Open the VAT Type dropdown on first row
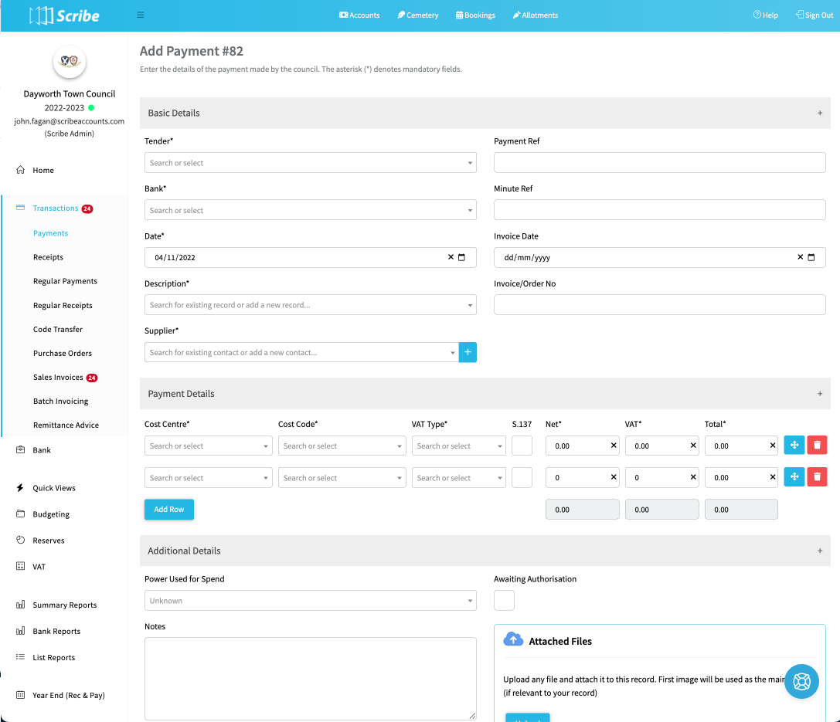Image resolution: width=840 pixels, height=722 pixels. pyautogui.click(x=458, y=445)
